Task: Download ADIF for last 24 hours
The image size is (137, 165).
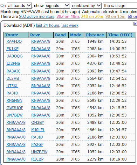Action: click(47, 26)
